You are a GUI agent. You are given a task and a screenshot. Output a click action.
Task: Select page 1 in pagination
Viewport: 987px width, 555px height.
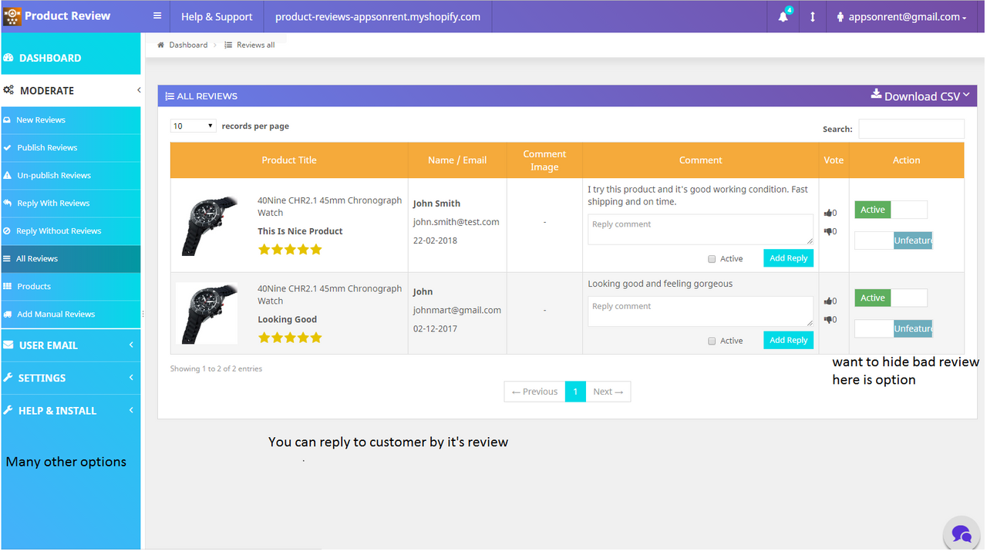[x=574, y=392]
